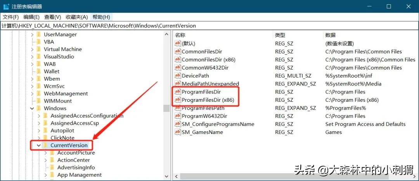Click the tree pane vertical scrollbar thumb
Image resolution: width=419 pixels, height=181 pixels.
coord(167,108)
